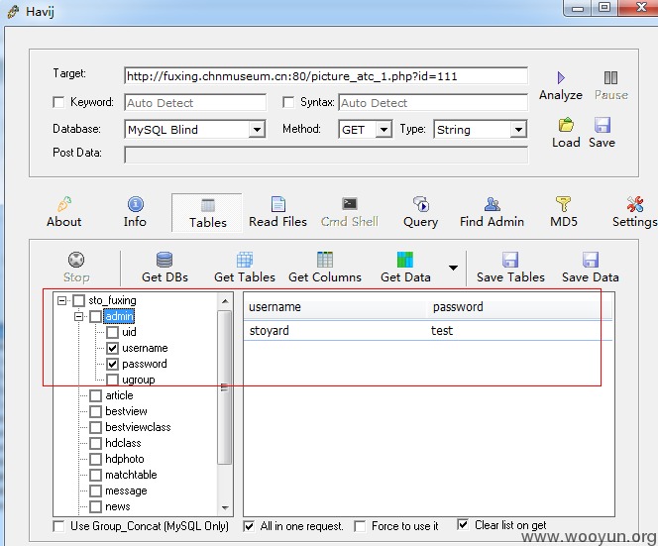Click the username column header
Screen dimensions: 658x546
tap(335, 307)
